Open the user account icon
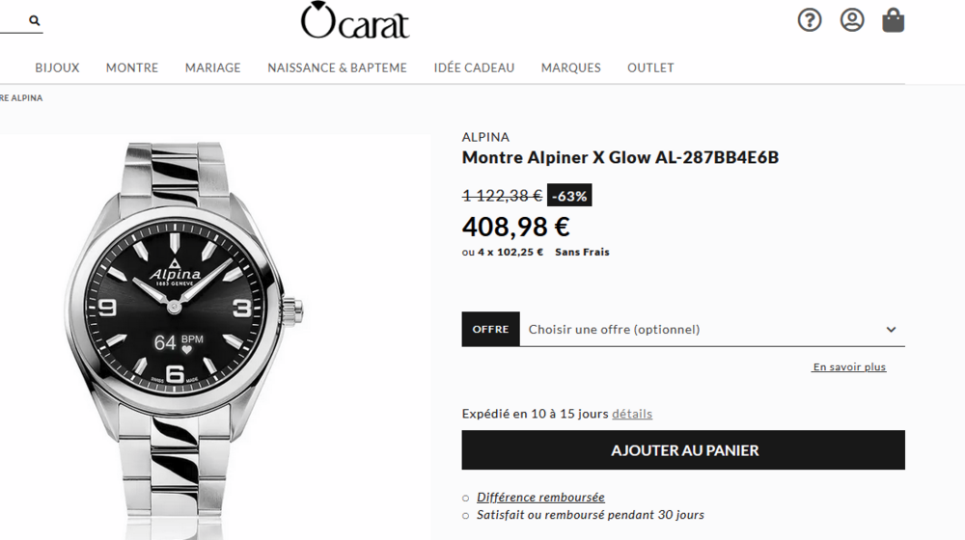This screenshot has height=540, width=965. [852, 20]
